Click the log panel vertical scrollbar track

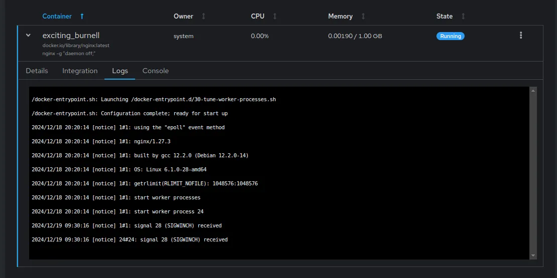533,173
